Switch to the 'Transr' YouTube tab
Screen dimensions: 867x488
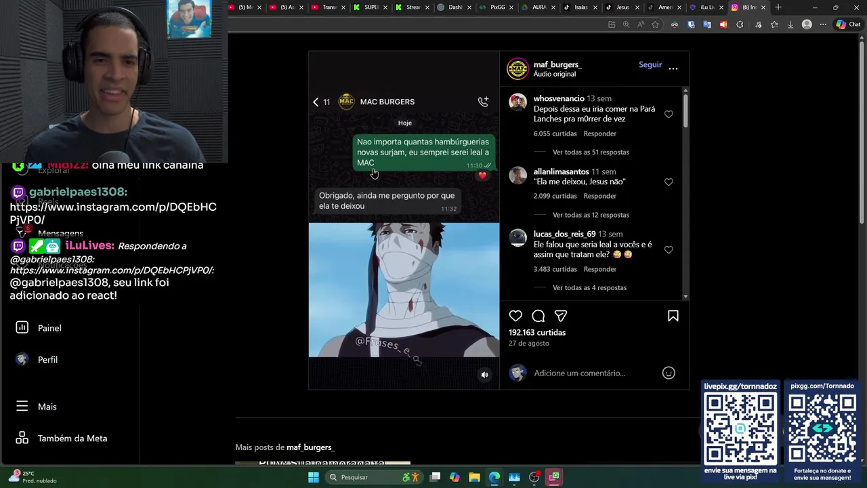(x=327, y=7)
